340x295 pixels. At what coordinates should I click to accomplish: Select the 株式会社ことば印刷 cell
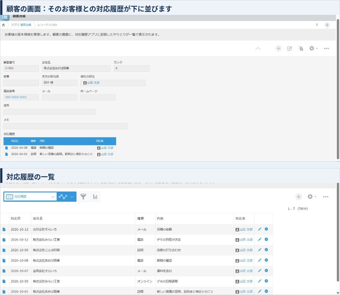point(83,250)
